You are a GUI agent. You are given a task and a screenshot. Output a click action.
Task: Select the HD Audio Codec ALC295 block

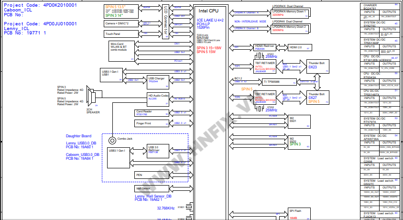click(157, 97)
